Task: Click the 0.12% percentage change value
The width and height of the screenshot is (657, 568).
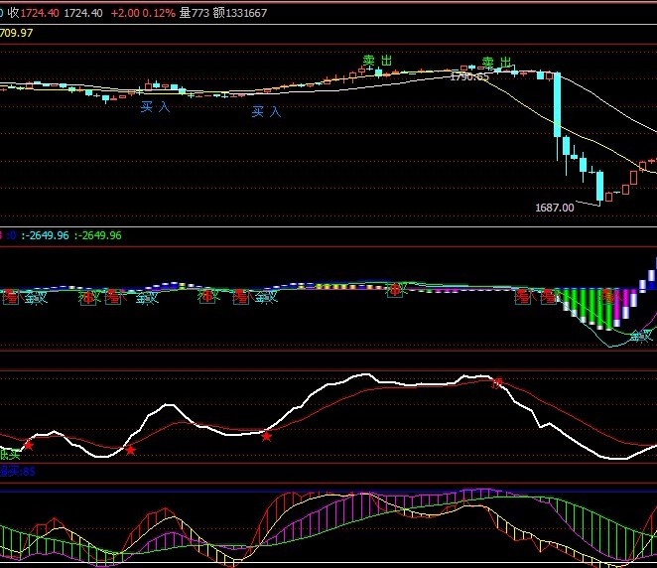Action: point(159,13)
